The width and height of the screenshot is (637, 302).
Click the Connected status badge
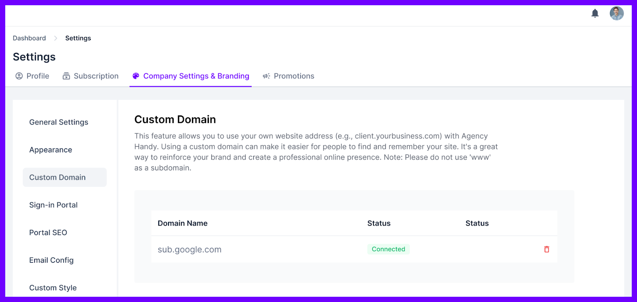coord(388,249)
